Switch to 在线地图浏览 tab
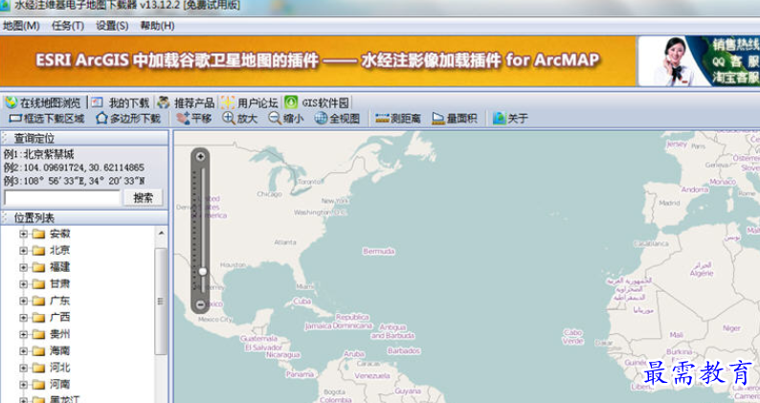 pos(43,102)
